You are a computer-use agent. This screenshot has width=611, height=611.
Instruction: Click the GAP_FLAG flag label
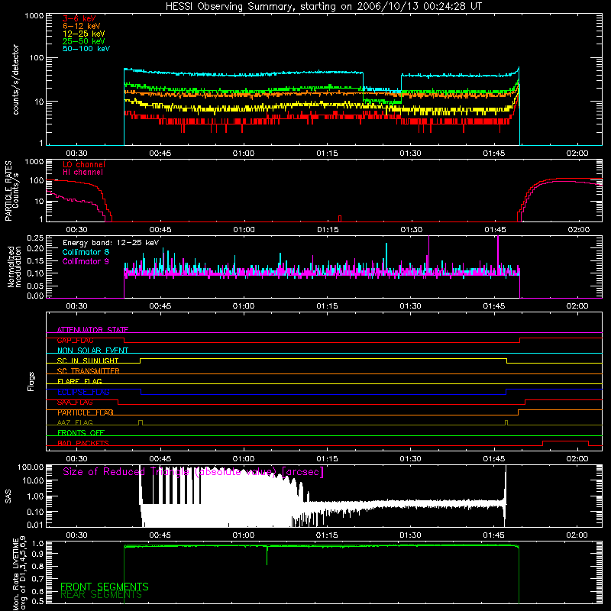point(75,340)
